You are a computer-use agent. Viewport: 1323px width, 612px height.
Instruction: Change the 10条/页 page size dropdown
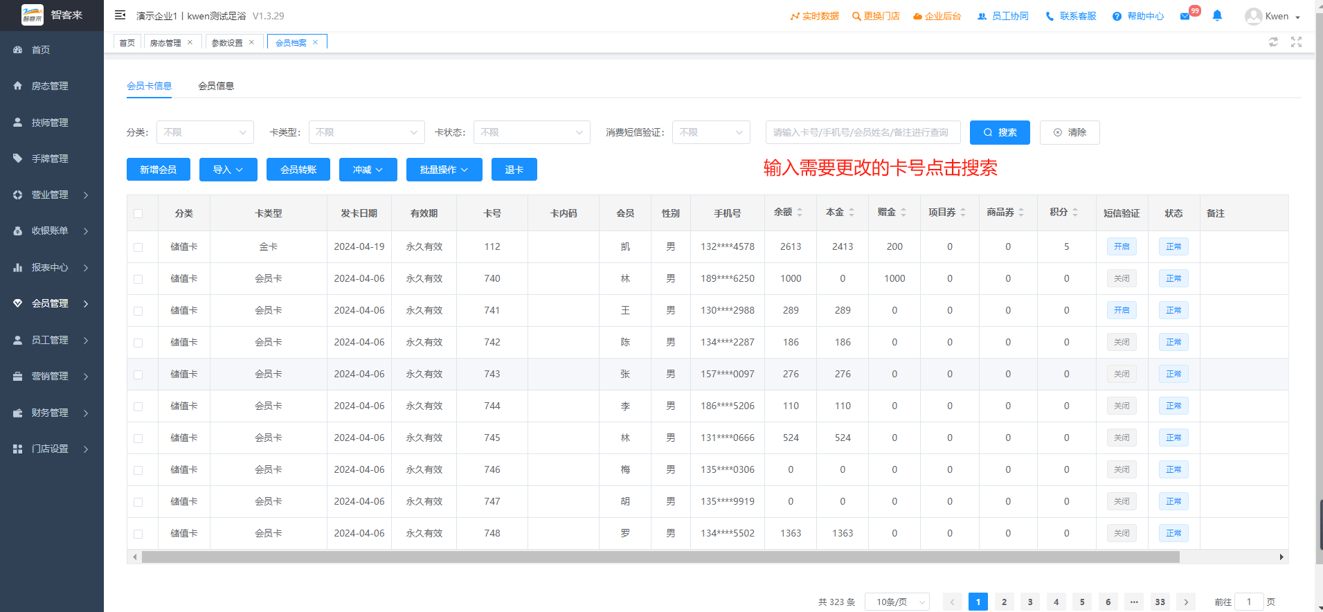pos(897,602)
